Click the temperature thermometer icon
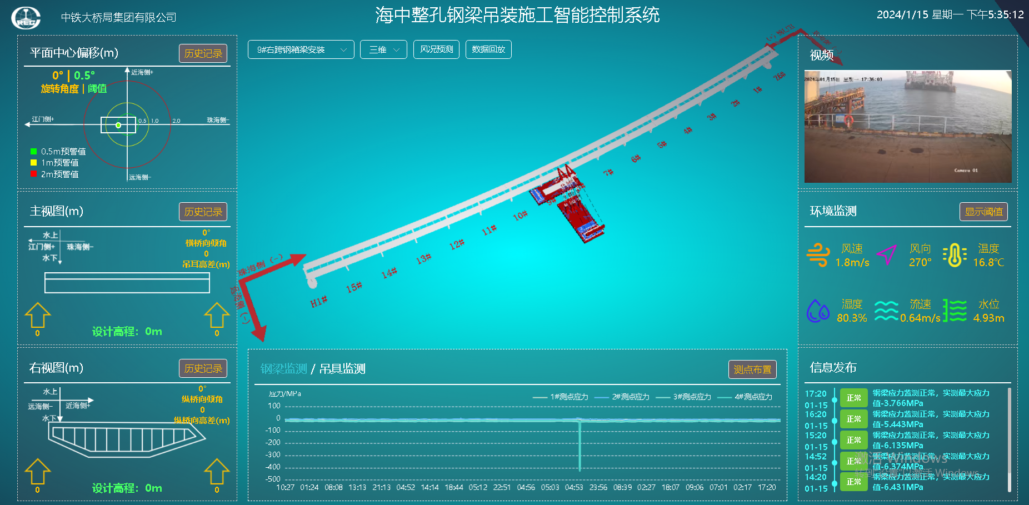This screenshot has width=1029, height=505. click(955, 255)
